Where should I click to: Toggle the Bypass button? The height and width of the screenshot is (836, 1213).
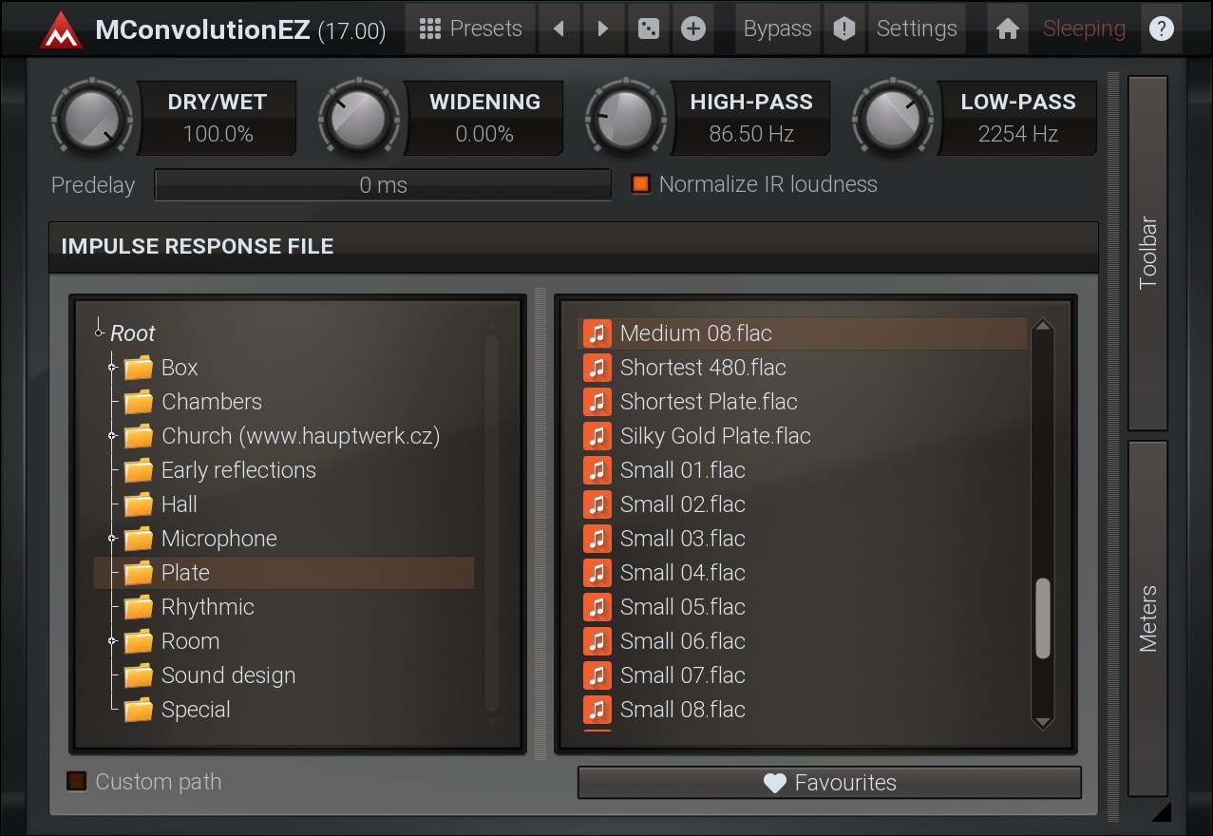tap(777, 29)
